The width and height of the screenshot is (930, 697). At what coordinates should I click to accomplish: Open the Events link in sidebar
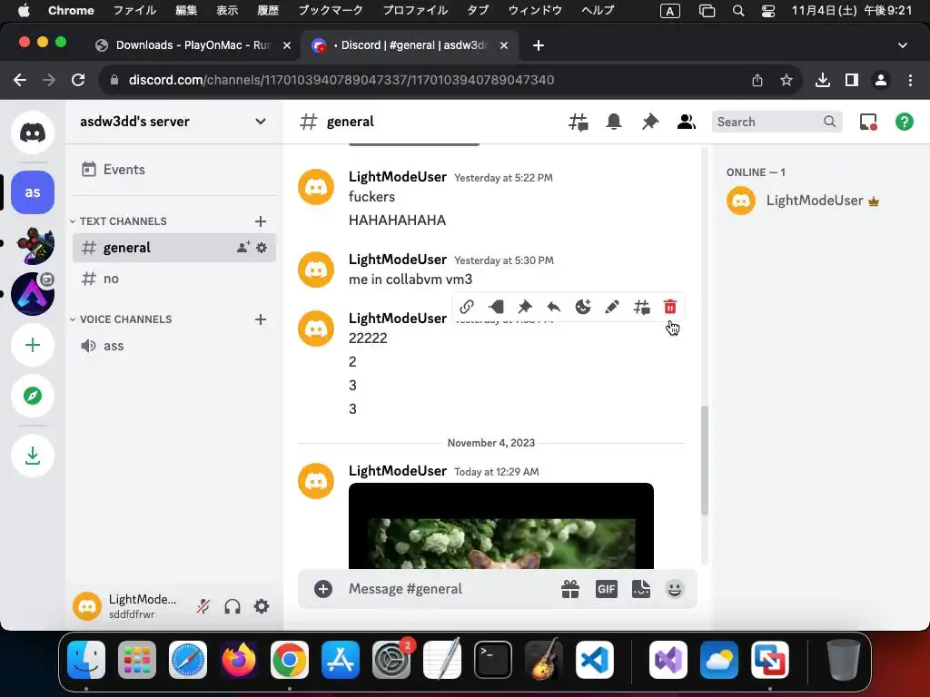[173, 170]
